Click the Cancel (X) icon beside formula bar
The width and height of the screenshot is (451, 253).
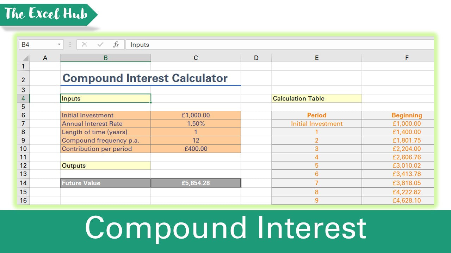tap(84, 45)
